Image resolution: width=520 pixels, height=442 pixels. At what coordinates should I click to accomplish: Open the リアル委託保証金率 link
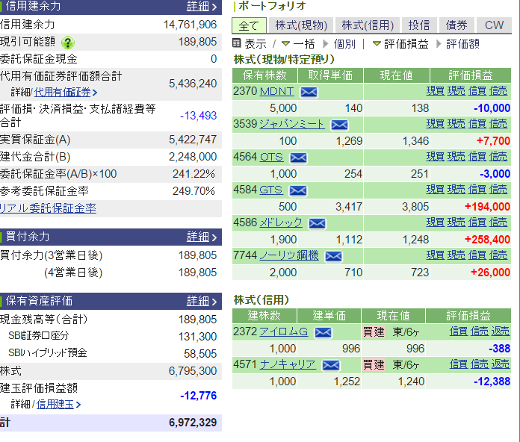pyautogui.click(x=48, y=208)
